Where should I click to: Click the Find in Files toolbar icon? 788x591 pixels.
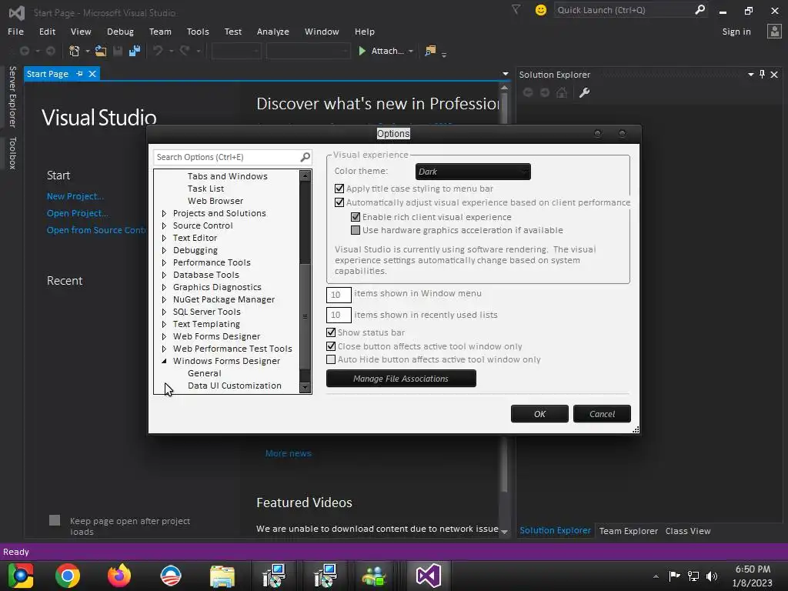coord(430,51)
